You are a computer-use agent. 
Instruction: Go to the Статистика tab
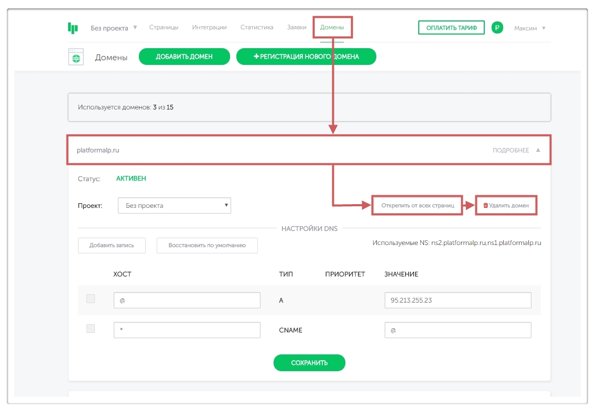point(257,27)
